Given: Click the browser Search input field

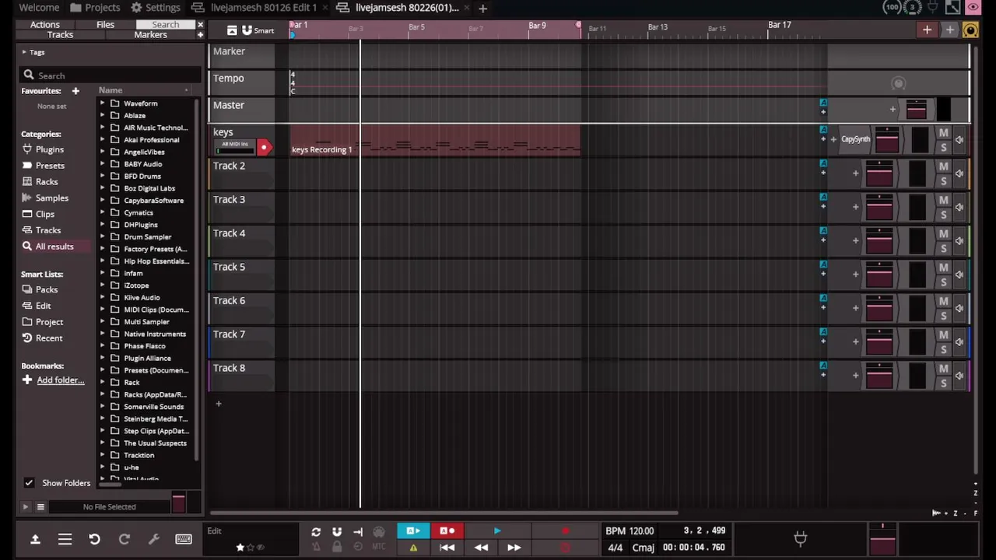Looking at the screenshot, I should tap(110, 75).
